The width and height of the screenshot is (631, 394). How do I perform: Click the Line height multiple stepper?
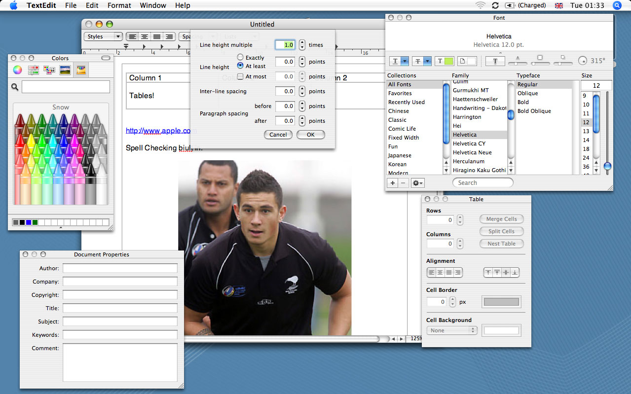point(302,45)
